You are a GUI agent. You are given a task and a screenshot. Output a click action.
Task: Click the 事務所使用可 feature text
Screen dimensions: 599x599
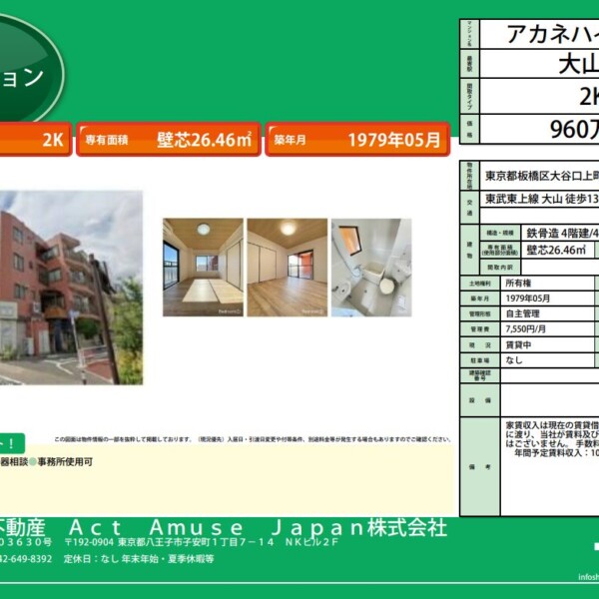click(66, 462)
